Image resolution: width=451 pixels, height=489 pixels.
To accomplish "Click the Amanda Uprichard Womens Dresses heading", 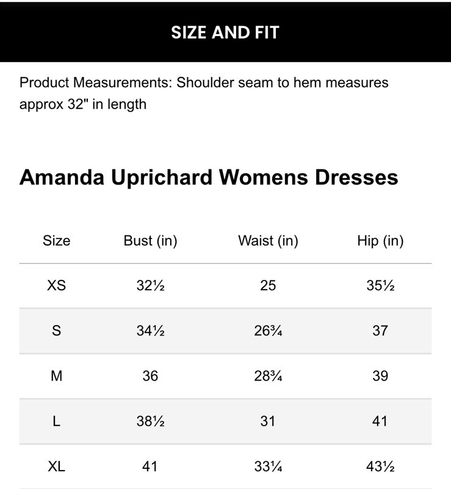I will [209, 177].
